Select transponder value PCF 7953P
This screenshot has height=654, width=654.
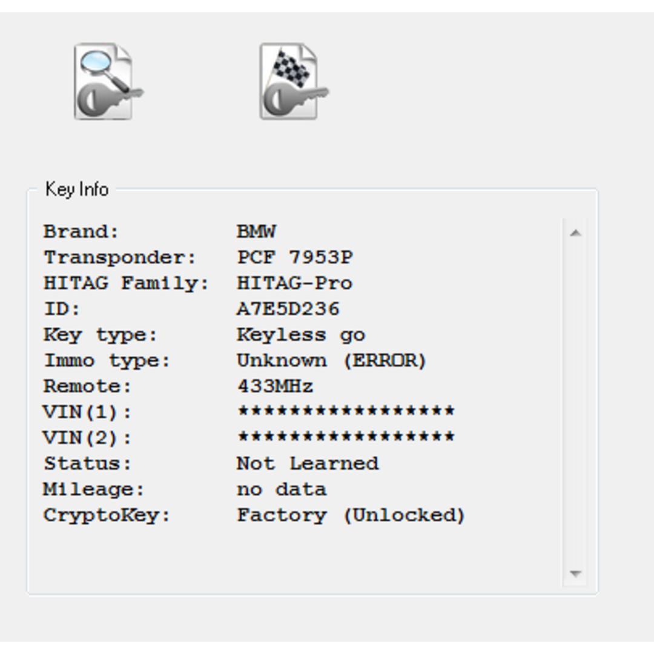[x=295, y=257]
